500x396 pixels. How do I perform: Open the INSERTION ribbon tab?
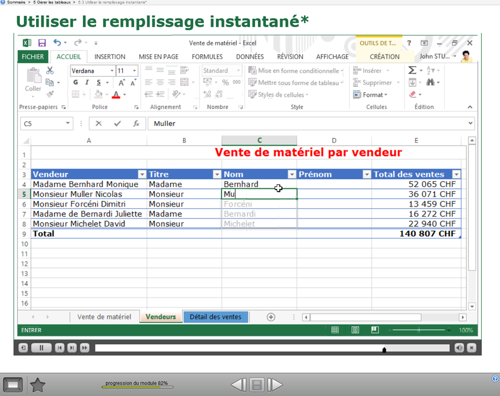coord(110,57)
